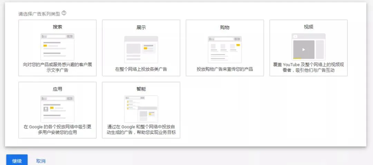
Task: Click the help question mark beside 请选择广告系列类型
Action: pos(64,13)
